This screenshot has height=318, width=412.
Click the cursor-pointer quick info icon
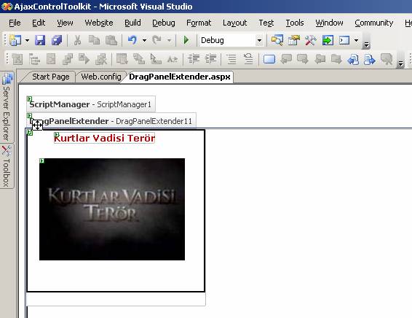pos(156,58)
